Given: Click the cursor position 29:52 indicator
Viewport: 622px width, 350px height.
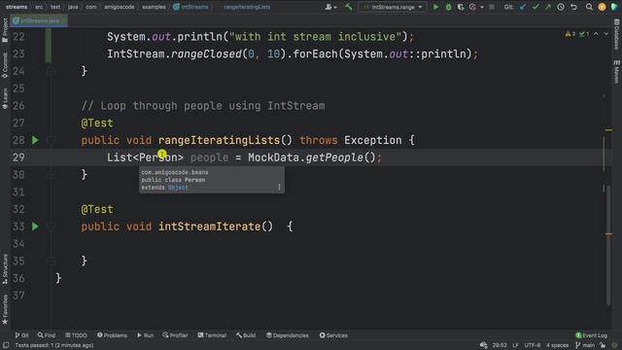Looking at the screenshot, I should (x=500, y=345).
